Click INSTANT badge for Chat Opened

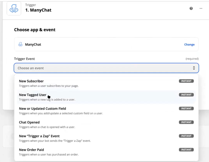(x=186, y=122)
